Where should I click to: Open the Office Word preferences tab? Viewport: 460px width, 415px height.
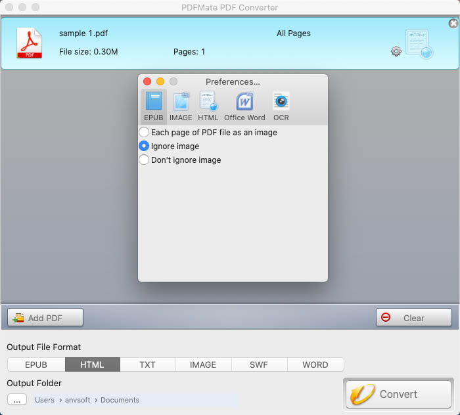pyautogui.click(x=244, y=106)
